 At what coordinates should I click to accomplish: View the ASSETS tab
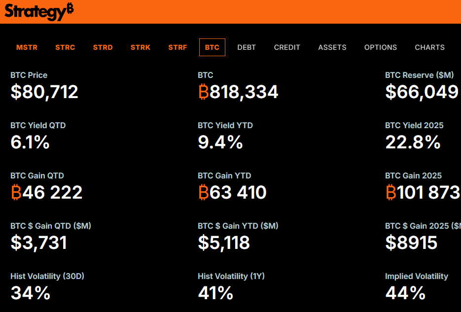(332, 47)
